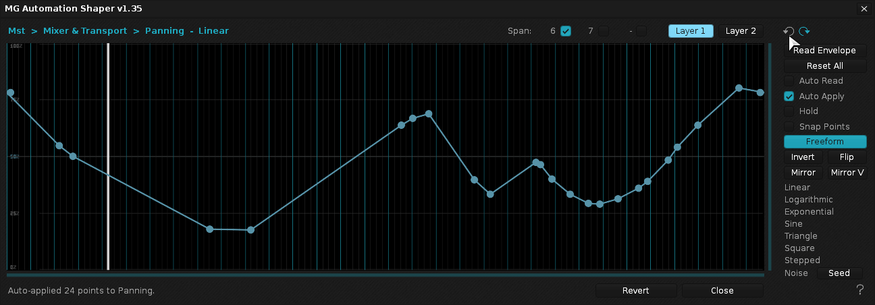Viewport: 875px width, 305px height.
Task: Select the last envelope point at far right
Action: pyautogui.click(x=760, y=92)
